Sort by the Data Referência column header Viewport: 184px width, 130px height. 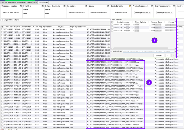pyautogui.click(x=28, y=26)
